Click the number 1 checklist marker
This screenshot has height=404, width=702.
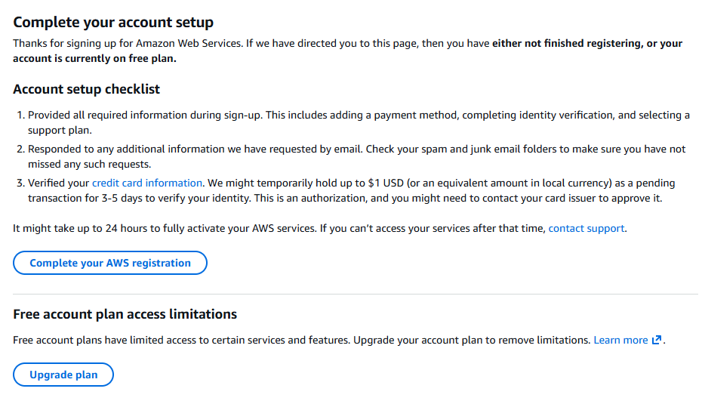[20, 116]
